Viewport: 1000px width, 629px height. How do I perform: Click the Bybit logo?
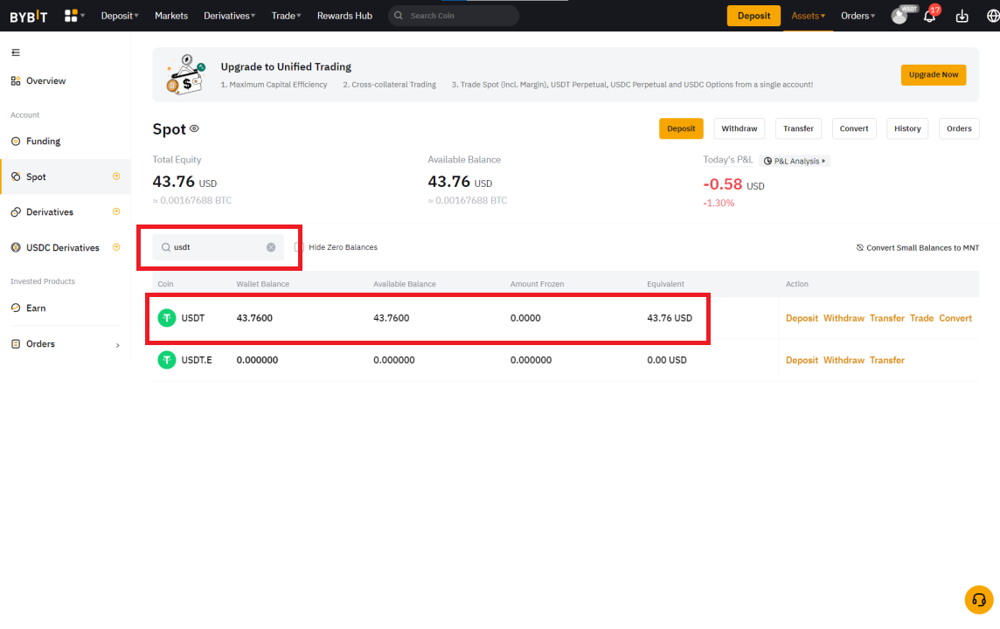(x=29, y=16)
